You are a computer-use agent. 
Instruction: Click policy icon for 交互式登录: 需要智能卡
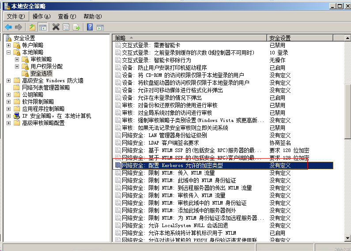[x=118, y=45]
